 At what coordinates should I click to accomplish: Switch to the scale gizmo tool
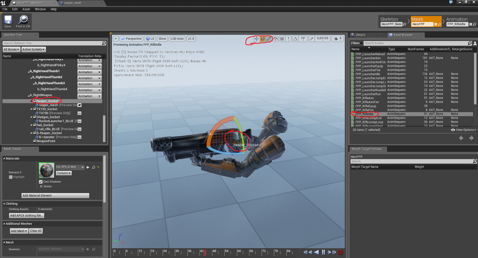coord(269,39)
